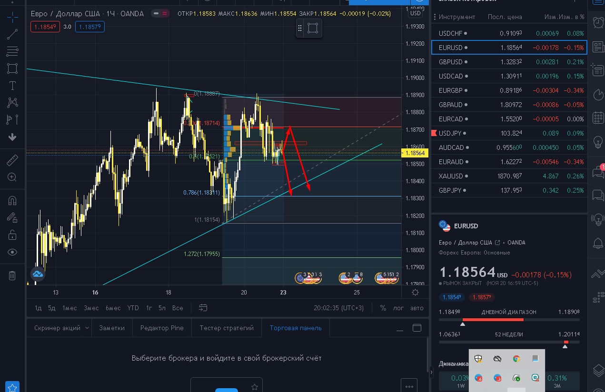605x392 pixels.
Task: Click the red sell price 1.18549 button
Action: 44,27
